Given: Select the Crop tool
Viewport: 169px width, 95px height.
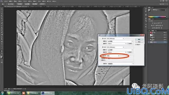Looking at the screenshot, I should point(2,18).
